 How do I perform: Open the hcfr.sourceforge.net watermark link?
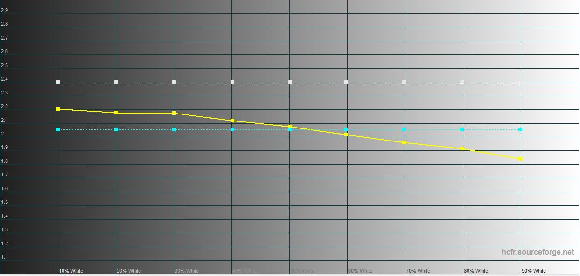click(538, 252)
